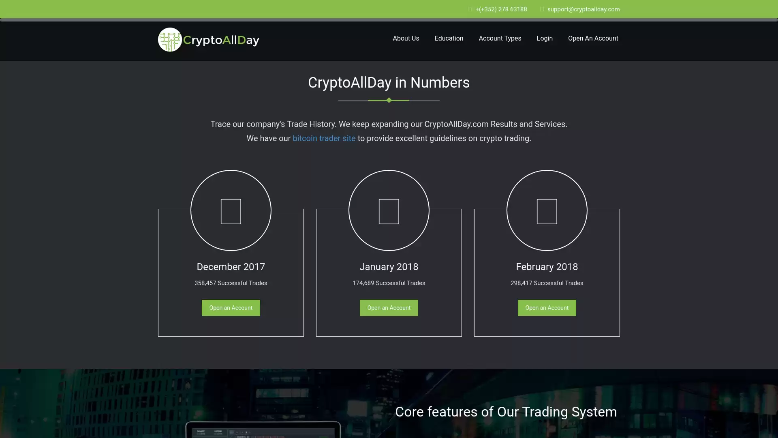Viewport: 778px width, 438px height.
Task: Open the Education menu item
Action: click(x=449, y=39)
